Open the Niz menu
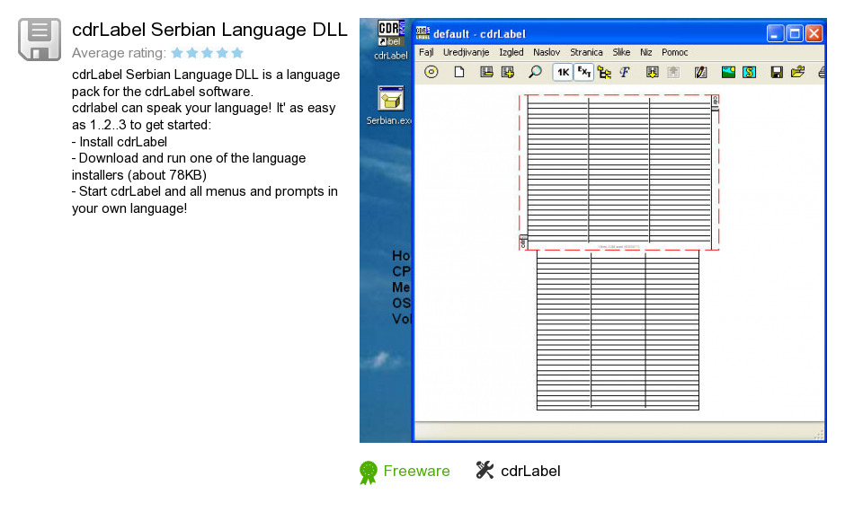Screen dimensions: 845x512 click(646, 52)
